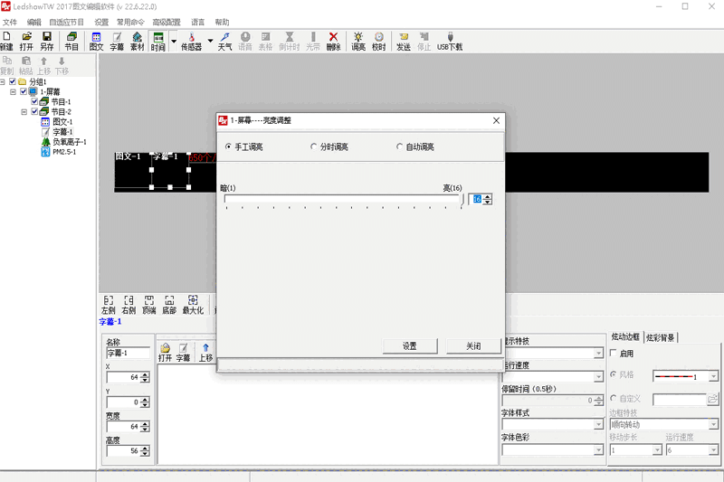724x482 pixels.
Task: Click the 校时 (Time sync) clock icon
Action: [x=378, y=41]
